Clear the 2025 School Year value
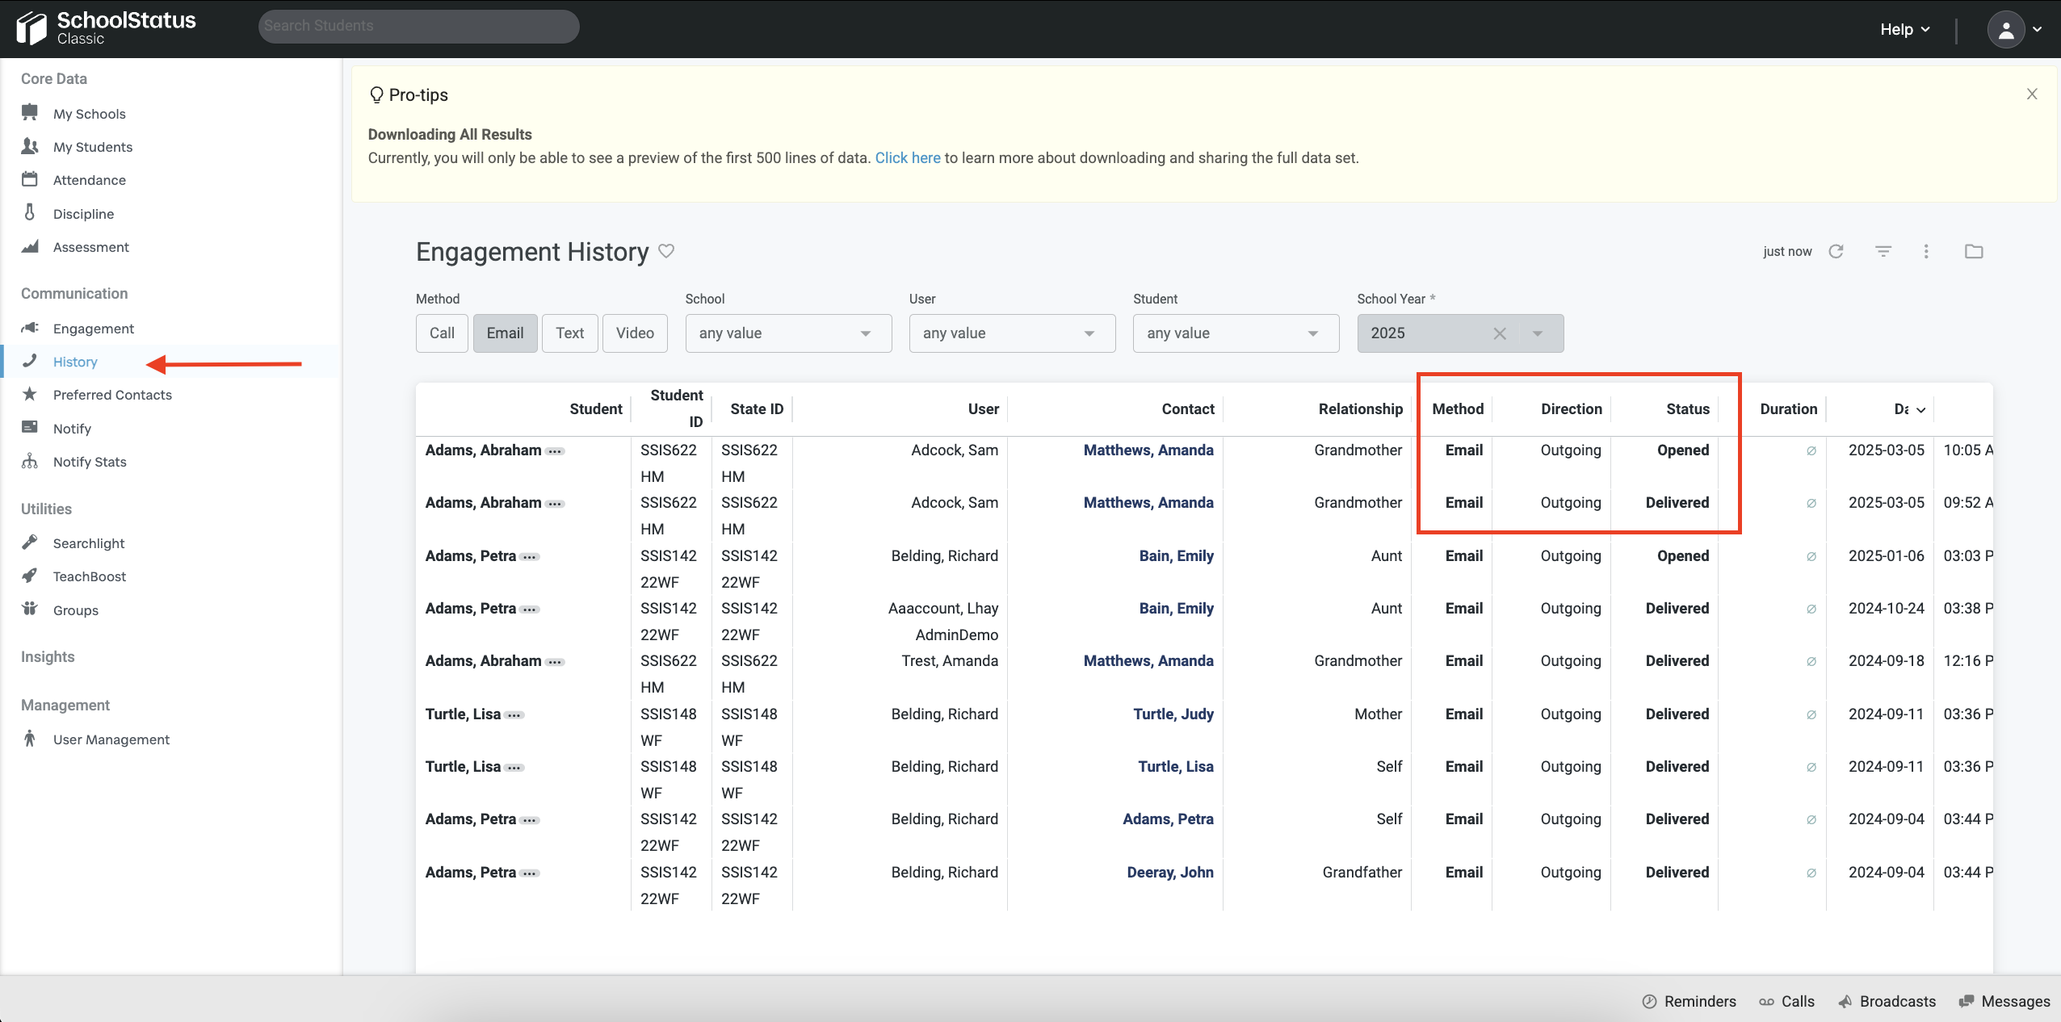This screenshot has height=1022, width=2061. tap(1500, 333)
